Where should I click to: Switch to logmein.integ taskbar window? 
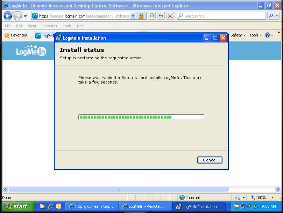[92, 206]
